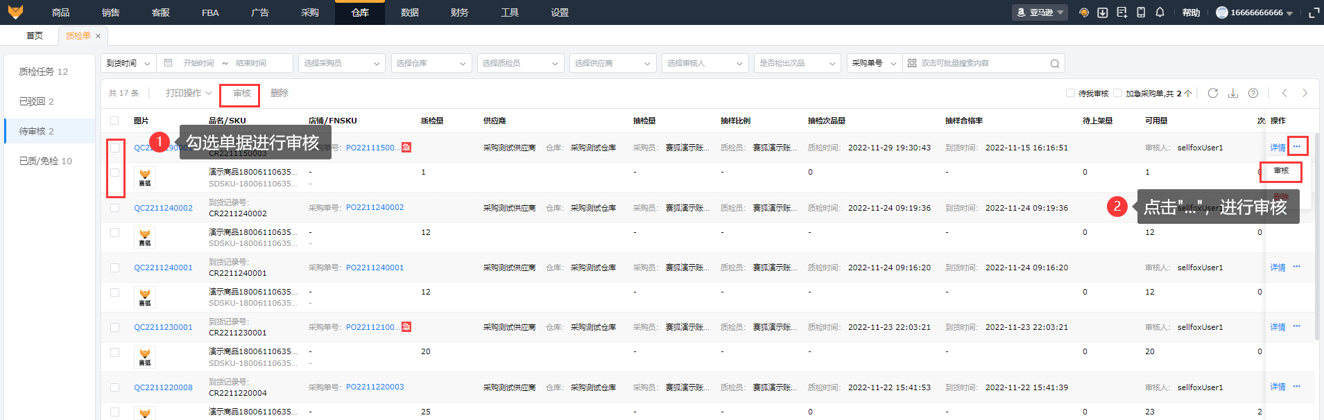Check the QC2211290001 row checkbox
Screen dimensions: 1324x420
114,148
